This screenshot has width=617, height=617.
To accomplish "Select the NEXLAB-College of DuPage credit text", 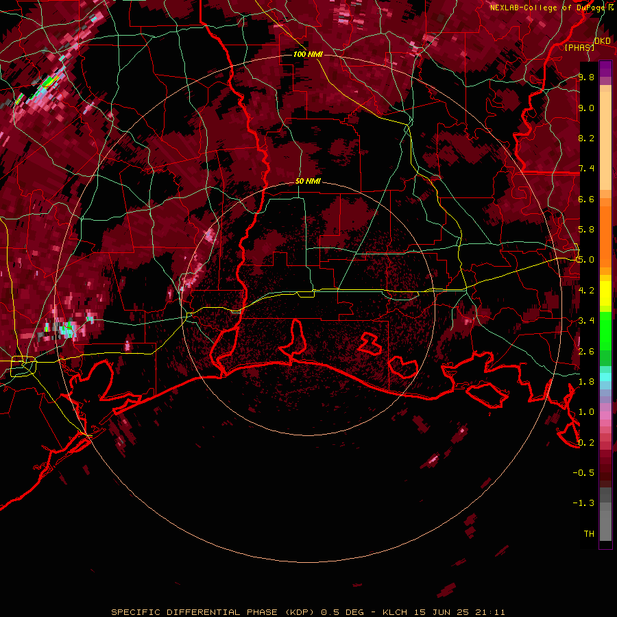I will 547,8.
